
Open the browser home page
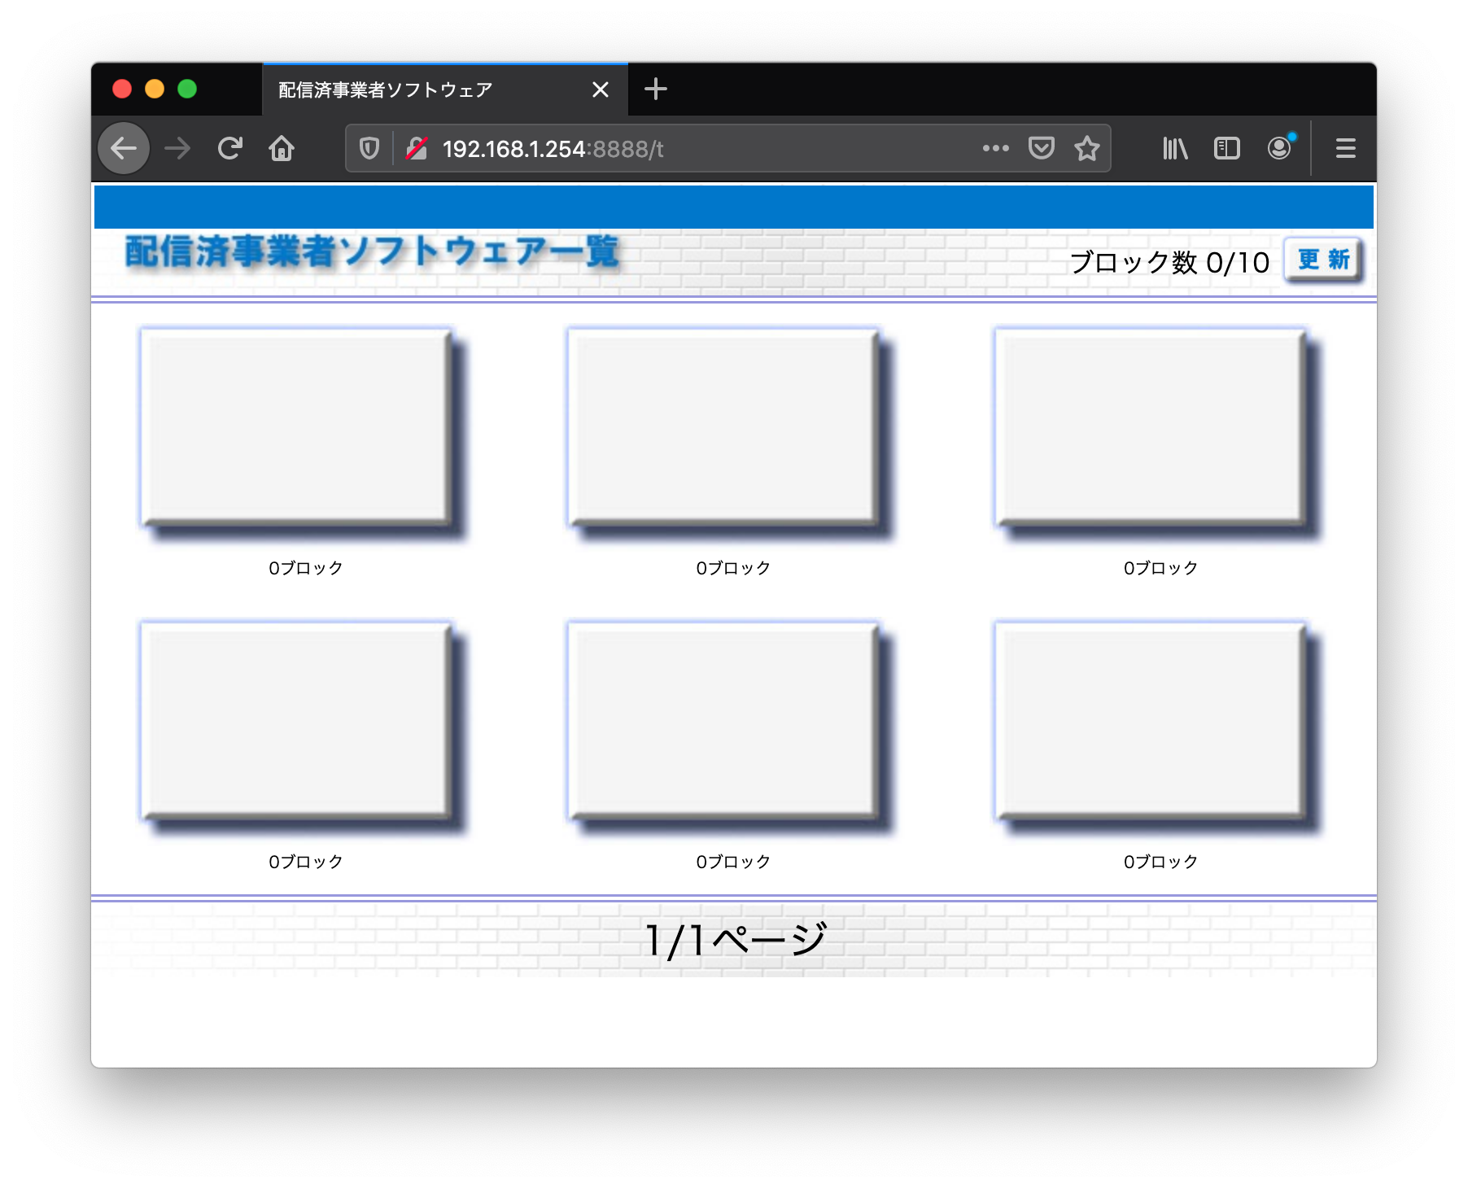(282, 148)
